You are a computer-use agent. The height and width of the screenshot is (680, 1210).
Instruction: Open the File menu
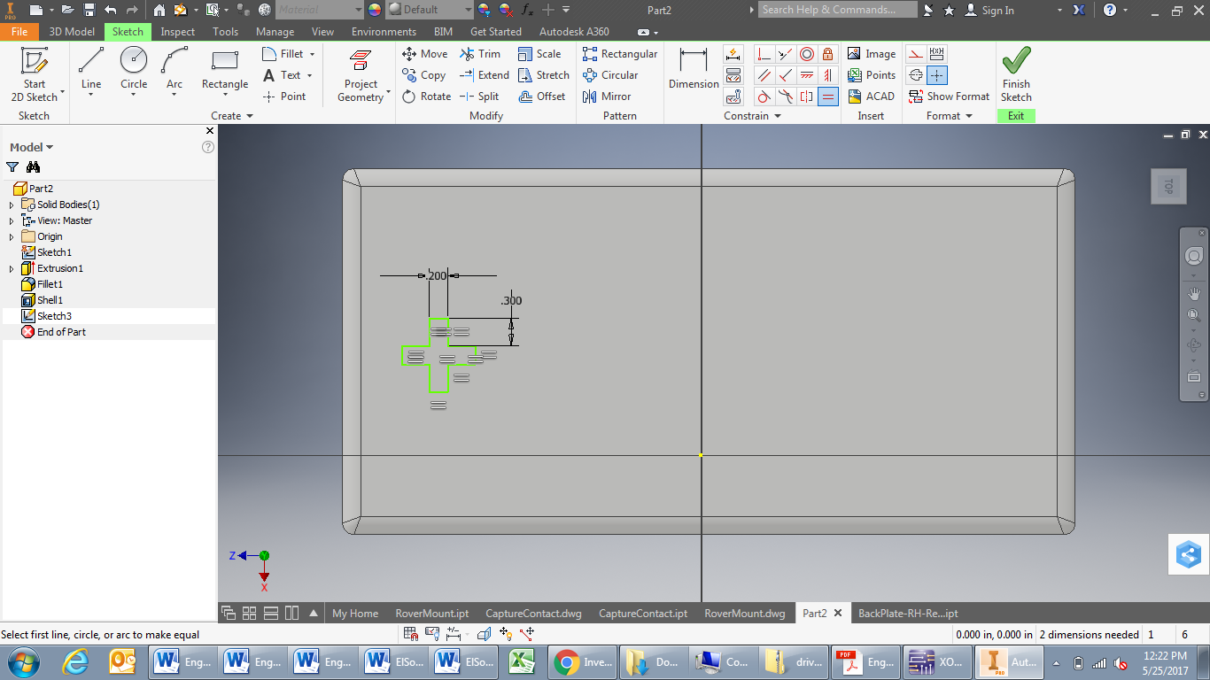click(19, 32)
